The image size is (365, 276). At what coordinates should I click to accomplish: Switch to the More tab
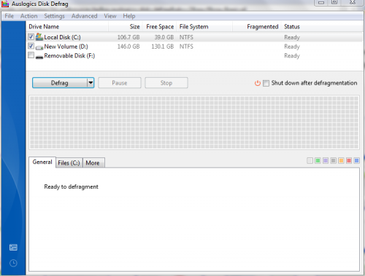tap(93, 163)
